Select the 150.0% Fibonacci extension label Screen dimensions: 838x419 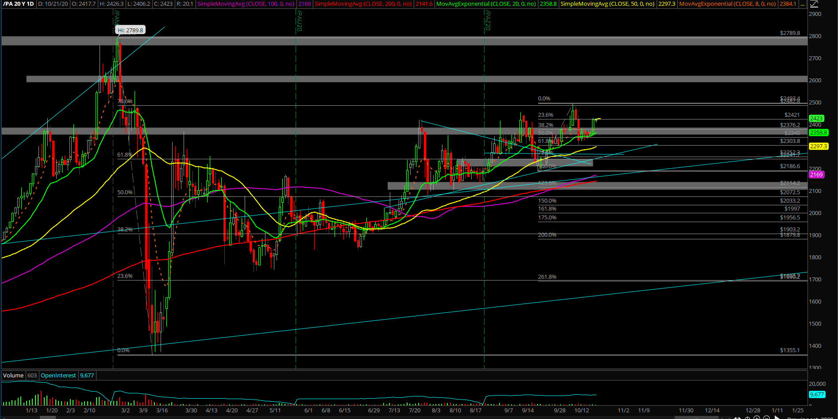[x=547, y=200]
